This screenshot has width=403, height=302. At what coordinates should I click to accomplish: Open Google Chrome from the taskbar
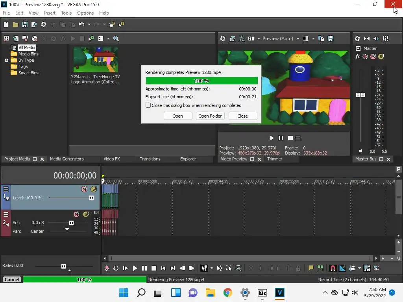click(x=227, y=293)
